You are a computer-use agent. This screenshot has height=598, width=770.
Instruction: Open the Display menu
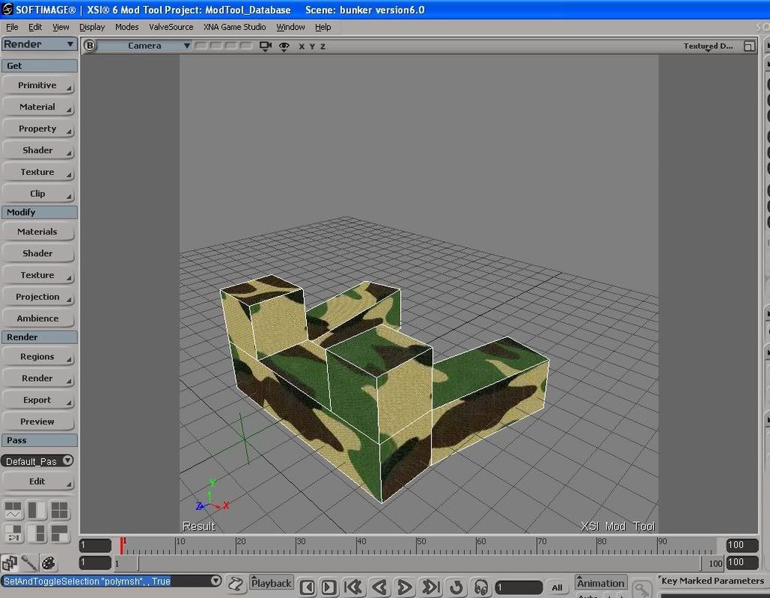[92, 27]
